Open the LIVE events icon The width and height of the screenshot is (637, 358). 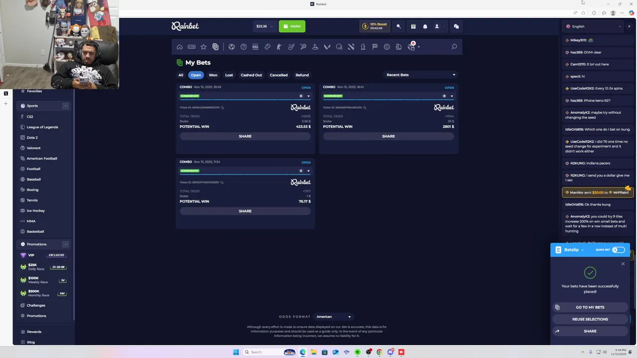point(192,47)
